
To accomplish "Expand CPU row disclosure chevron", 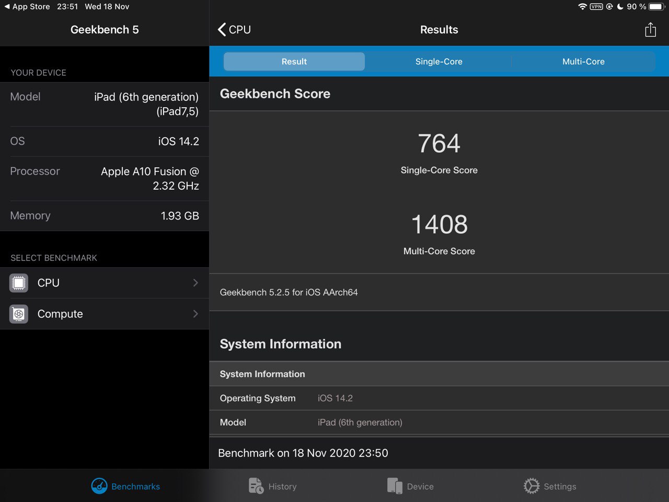I will tap(195, 283).
